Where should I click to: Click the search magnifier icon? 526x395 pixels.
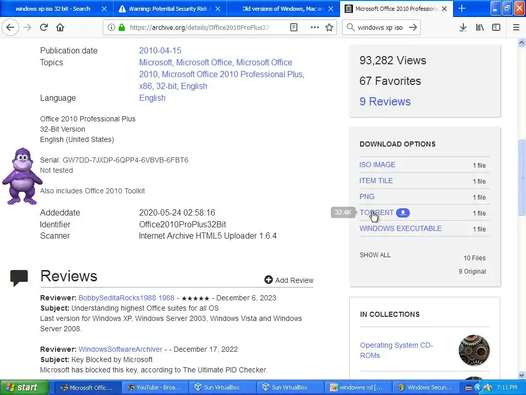350,27
